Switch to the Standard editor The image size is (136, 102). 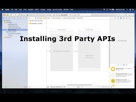117,15
